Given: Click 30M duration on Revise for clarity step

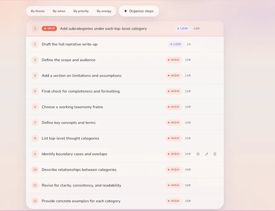Looking at the screenshot, I should [188, 185].
